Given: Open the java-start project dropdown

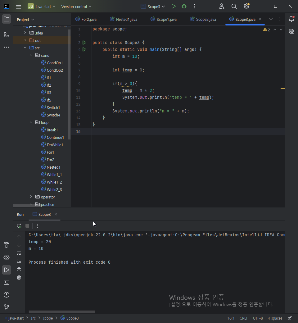Looking at the screenshot, I should click(42, 7).
